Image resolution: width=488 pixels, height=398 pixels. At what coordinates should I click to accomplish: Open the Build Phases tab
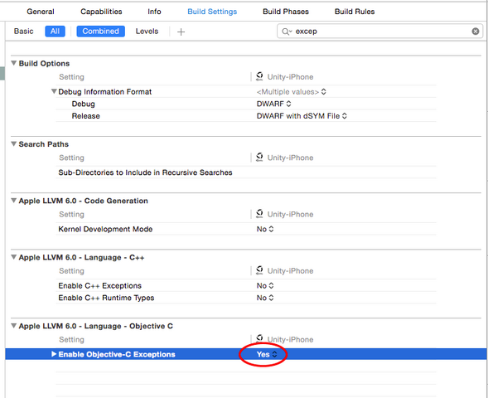(286, 12)
